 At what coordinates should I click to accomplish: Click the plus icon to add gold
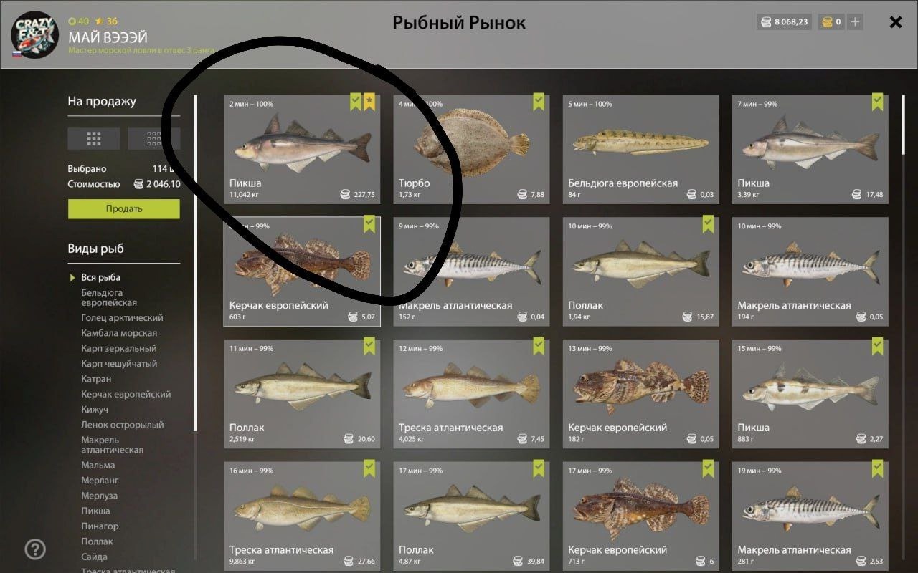point(855,22)
